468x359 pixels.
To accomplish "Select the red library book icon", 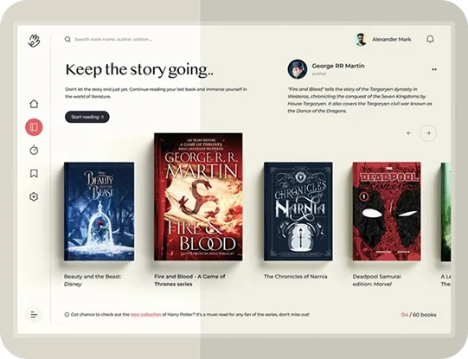I will tap(34, 127).
